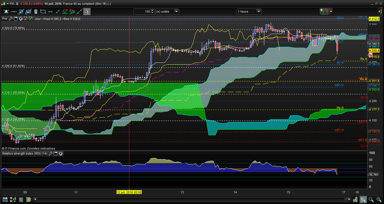Open Prix panel wrench settings
This screenshot has height=204, width=384.
pyautogui.click(x=11, y=19)
